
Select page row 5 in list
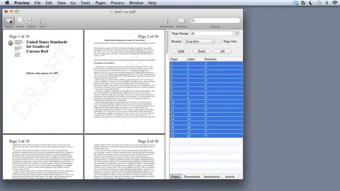[x=206, y=81]
